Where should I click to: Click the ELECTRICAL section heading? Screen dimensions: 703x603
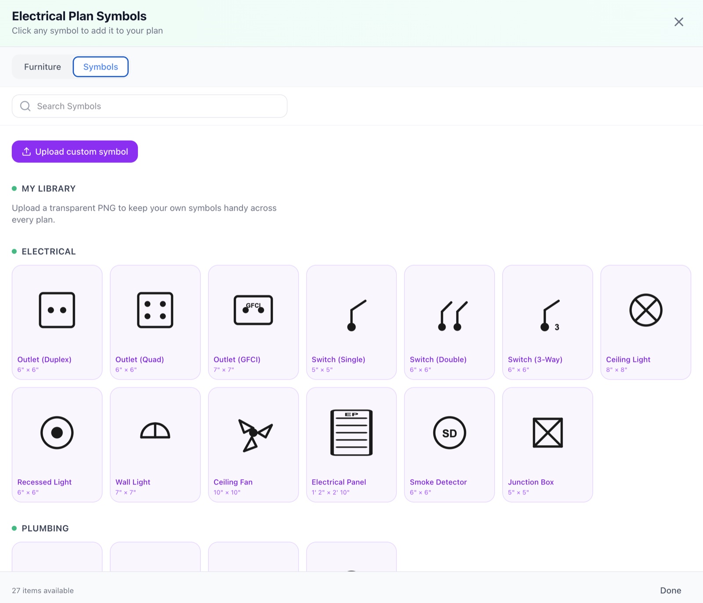click(x=49, y=251)
